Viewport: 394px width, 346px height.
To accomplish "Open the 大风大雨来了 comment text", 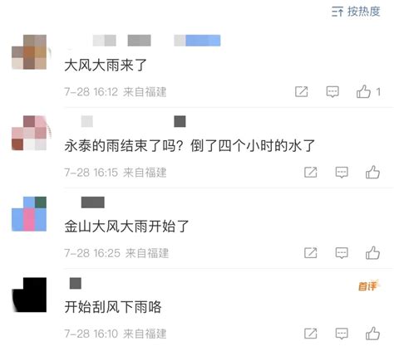I will pyautogui.click(x=106, y=66).
